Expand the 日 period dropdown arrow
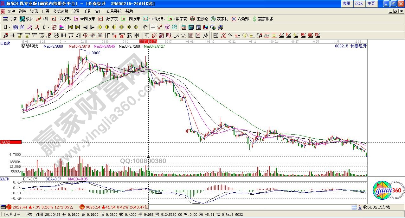The height and width of the screenshot is (218, 405). tap(10, 27)
